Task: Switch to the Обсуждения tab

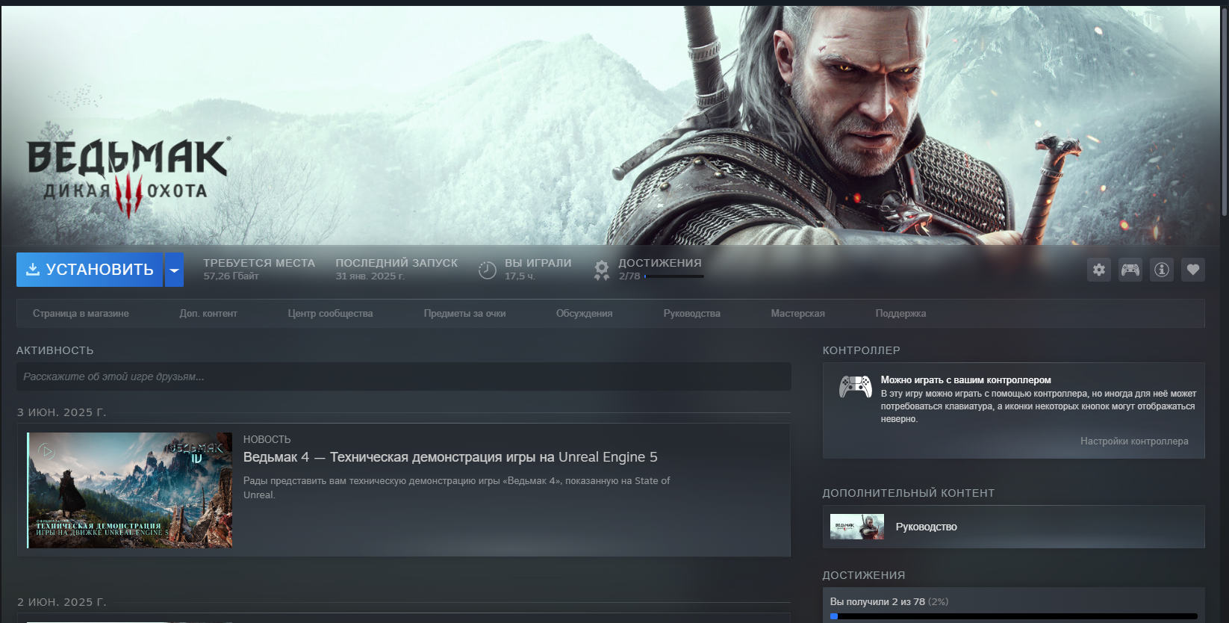Action: click(x=584, y=314)
